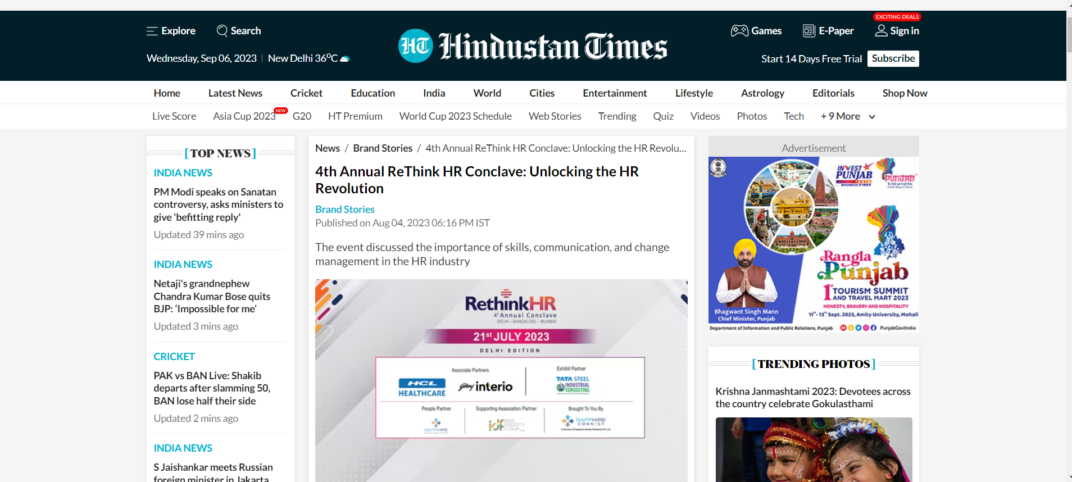The image size is (1072, 482).
Task: Open the Home menu item
Action: coord(167,93)
